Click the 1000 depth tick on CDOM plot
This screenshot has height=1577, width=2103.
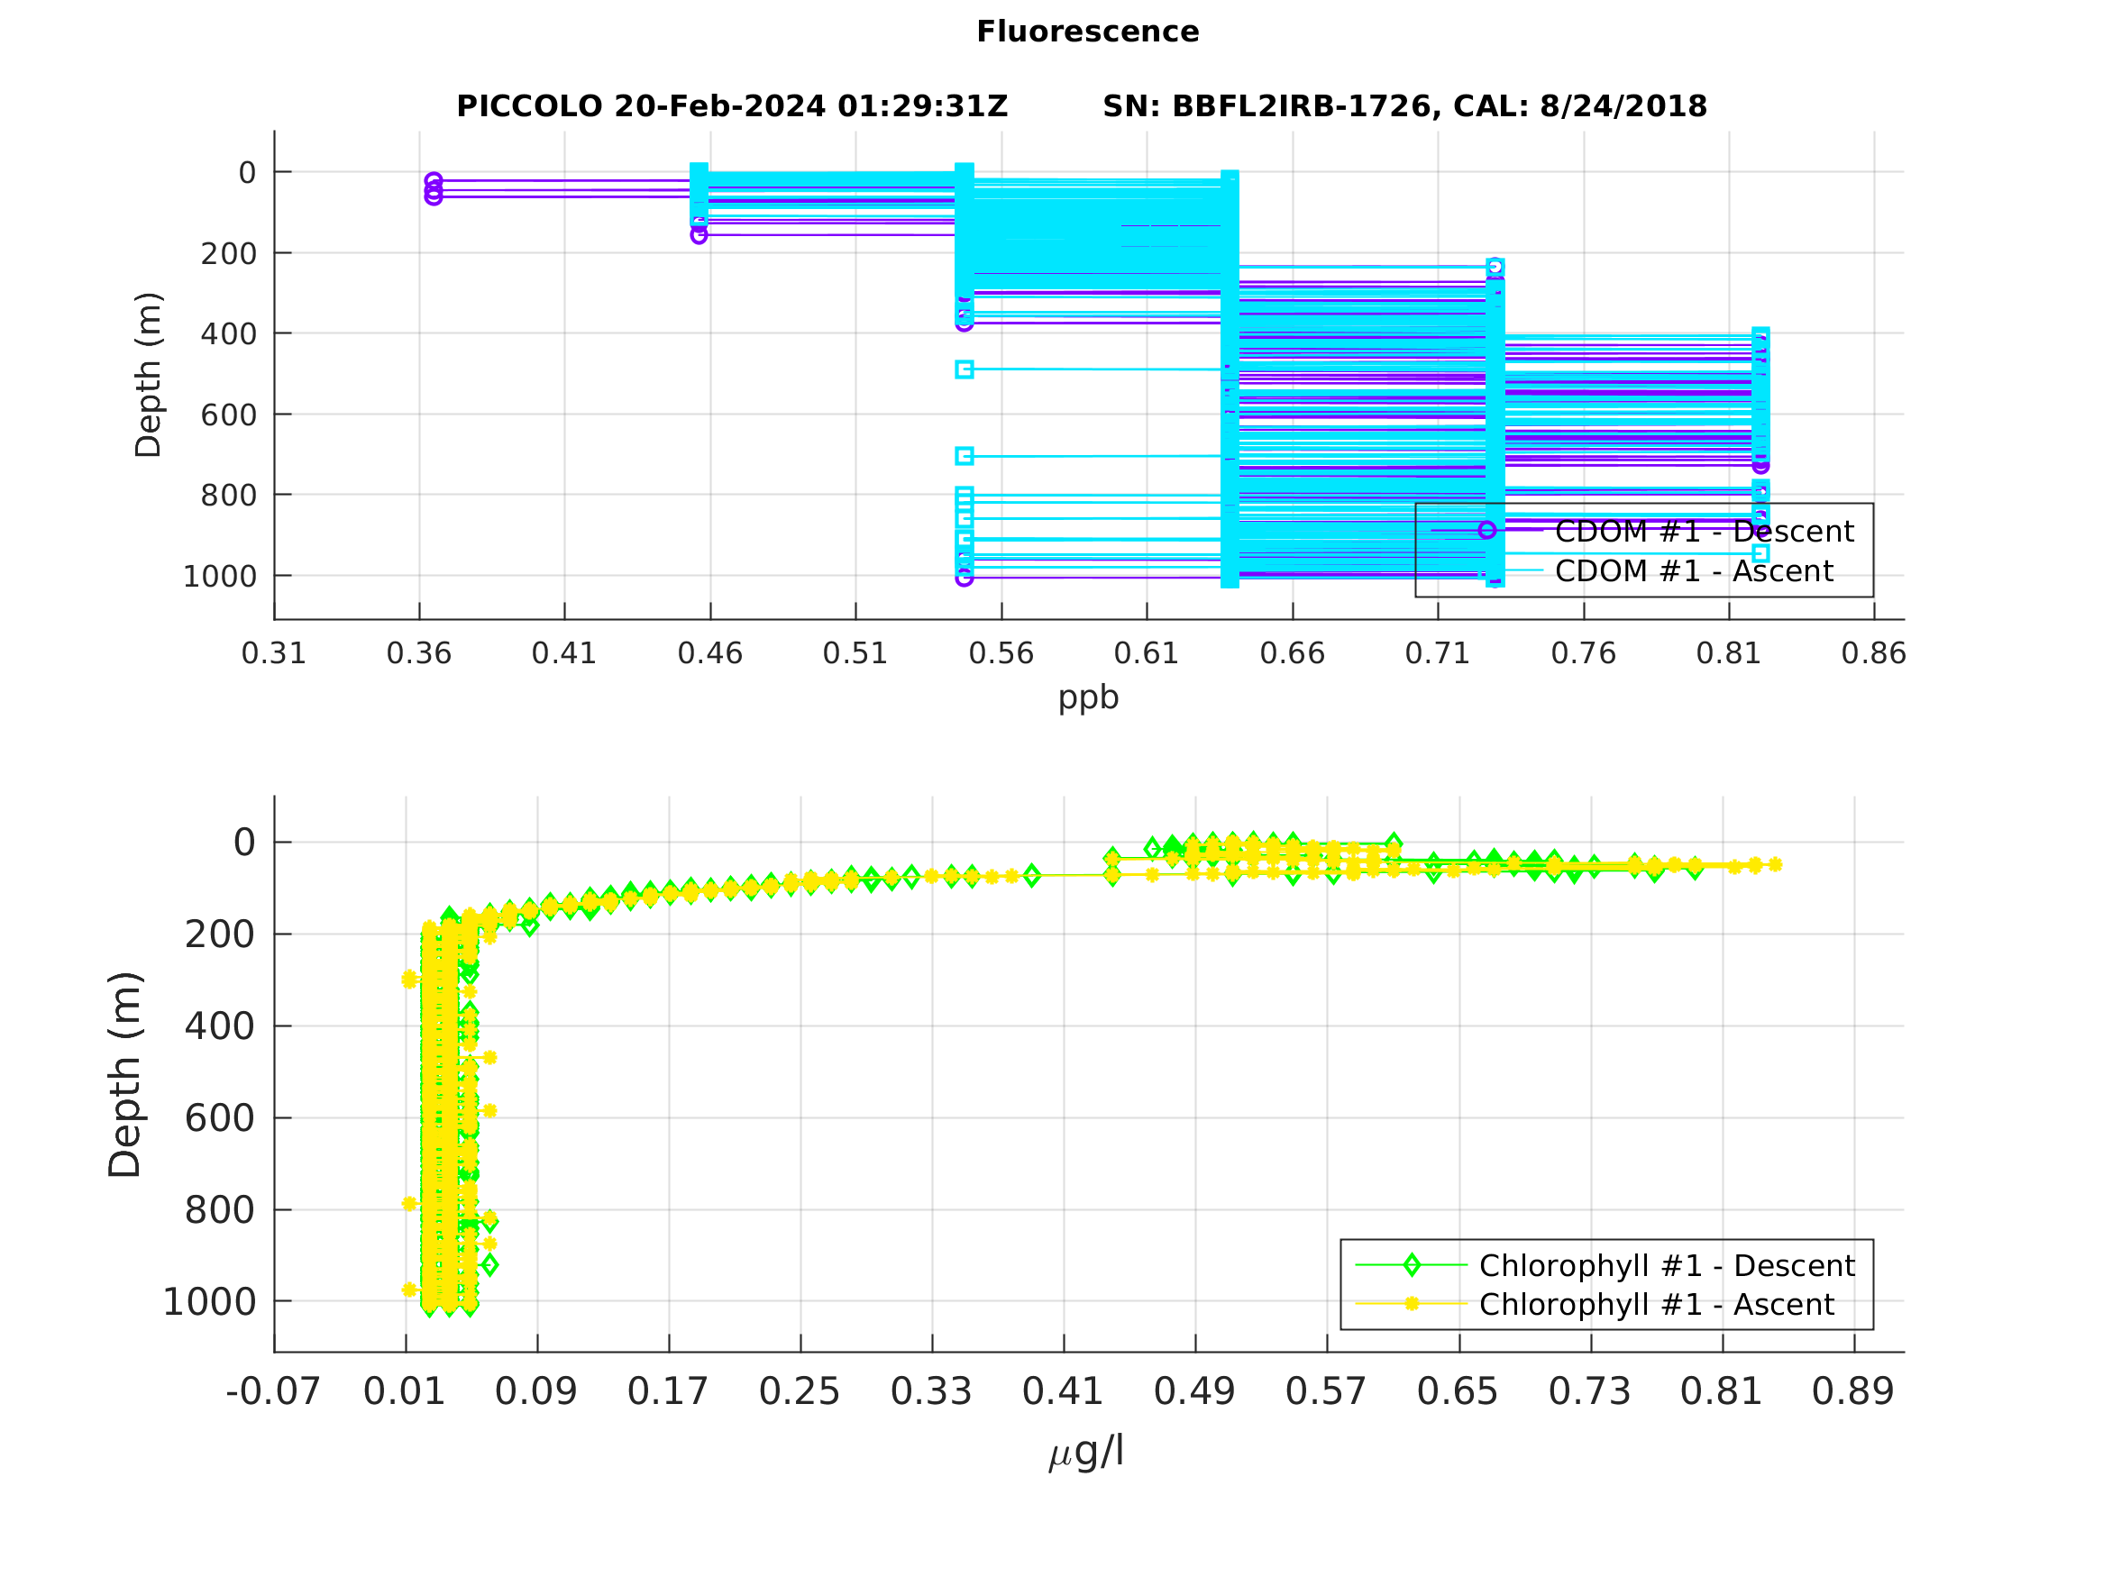pyautogui.click(x=220, y=576)
